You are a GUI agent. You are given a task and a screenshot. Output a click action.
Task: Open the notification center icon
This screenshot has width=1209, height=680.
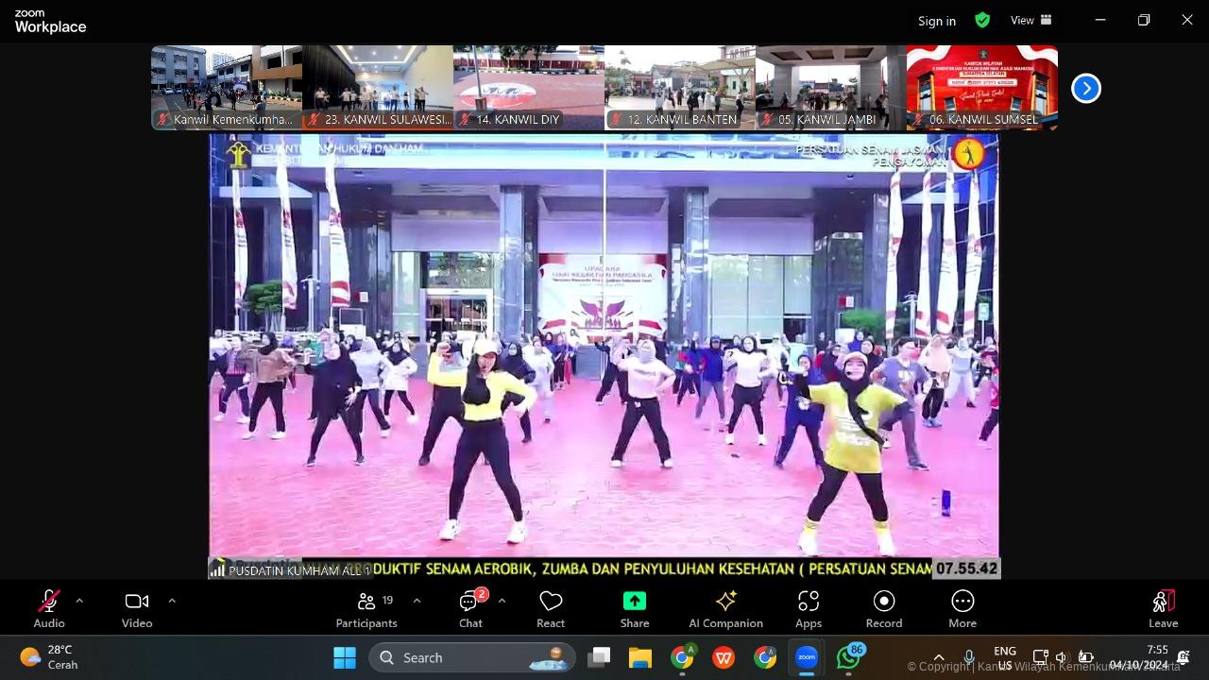pos(1183,657)
